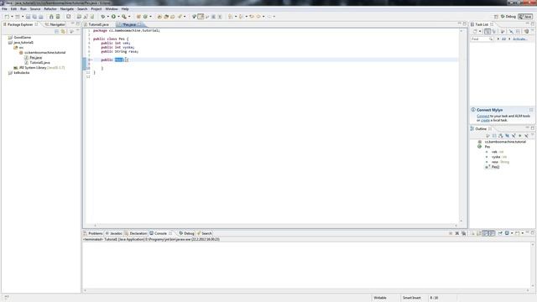Click the New Java Class green icon
537x302 pixels.
click(145, 17)
